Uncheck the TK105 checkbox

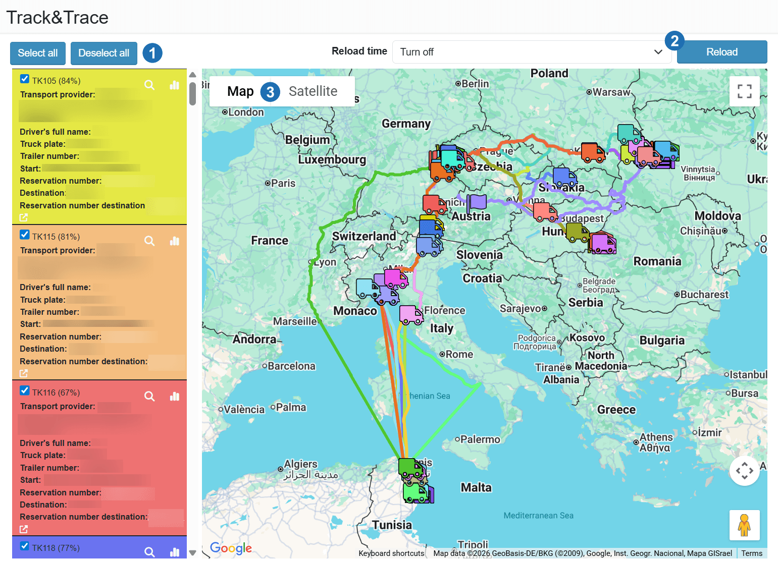pyautogui.click(x=25, y=79)
